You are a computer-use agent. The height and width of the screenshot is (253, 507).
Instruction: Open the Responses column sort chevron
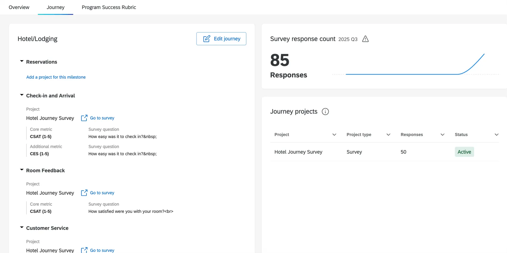tap(443, 135)
